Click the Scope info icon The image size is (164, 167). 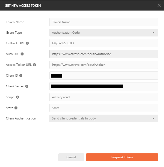point(17,97)
